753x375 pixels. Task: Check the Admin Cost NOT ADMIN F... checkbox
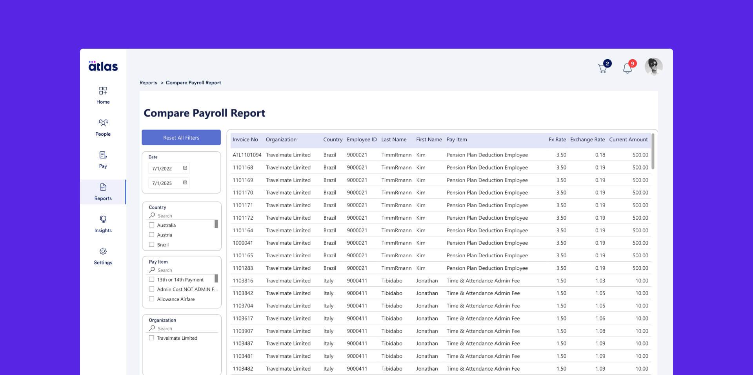pyautogui.click(x=152, y=289)
